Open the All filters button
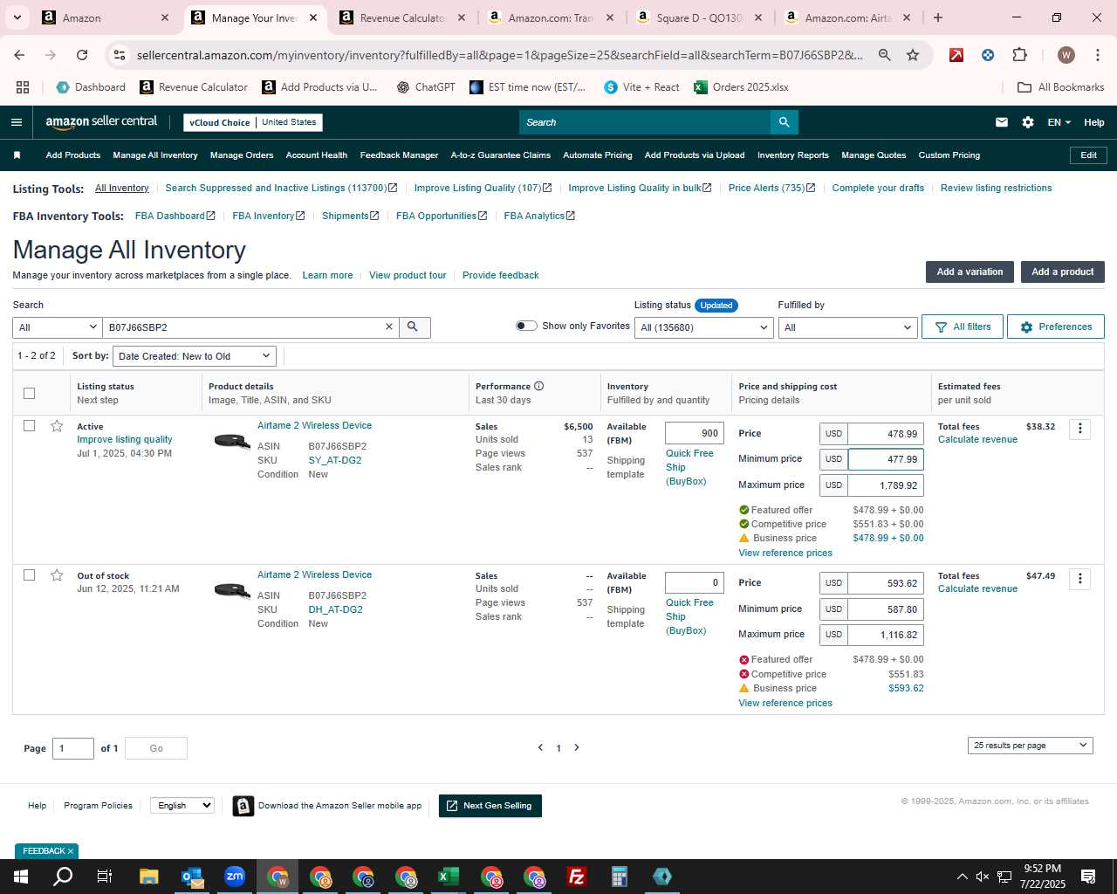This screenshot has height=894, width=1117. coord(963,327)
